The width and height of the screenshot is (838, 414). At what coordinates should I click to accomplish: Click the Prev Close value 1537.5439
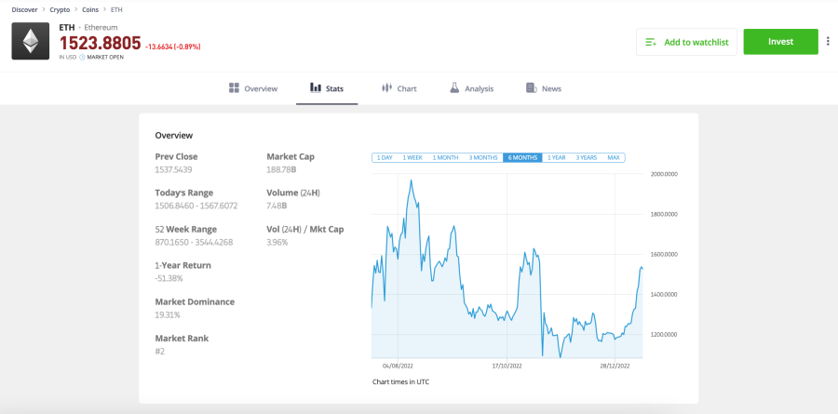click(174, 170)
